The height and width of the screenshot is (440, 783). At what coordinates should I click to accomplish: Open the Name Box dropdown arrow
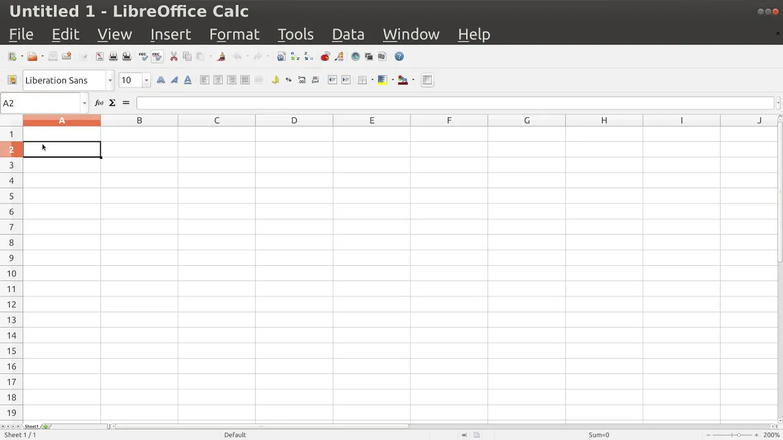pyautogui.click(x=84, y=103)
